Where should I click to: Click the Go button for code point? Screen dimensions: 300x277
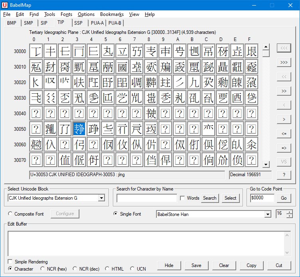coord(284,198)
